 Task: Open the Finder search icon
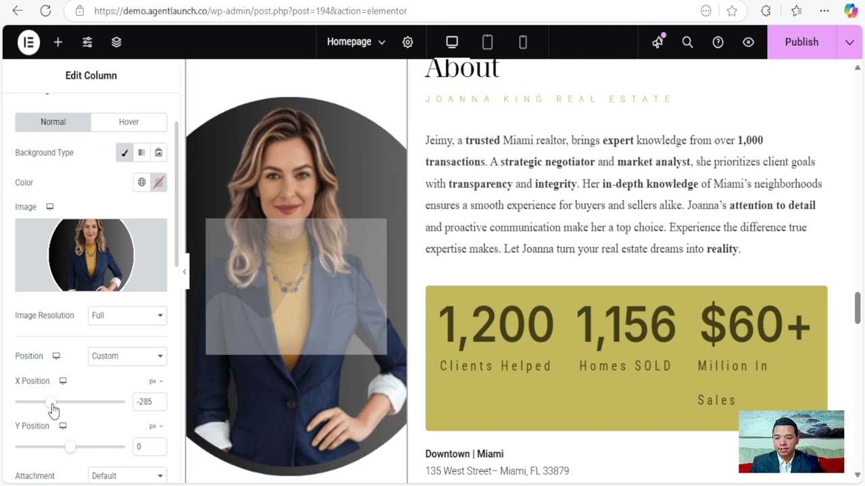tap(687, 42)
